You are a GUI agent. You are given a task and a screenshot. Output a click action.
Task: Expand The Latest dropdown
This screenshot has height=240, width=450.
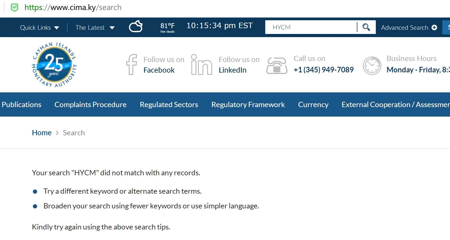click(95, 28)
